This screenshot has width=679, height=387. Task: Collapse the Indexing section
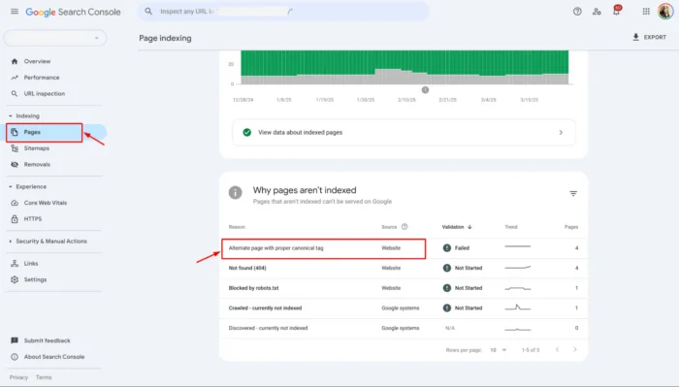24,116
